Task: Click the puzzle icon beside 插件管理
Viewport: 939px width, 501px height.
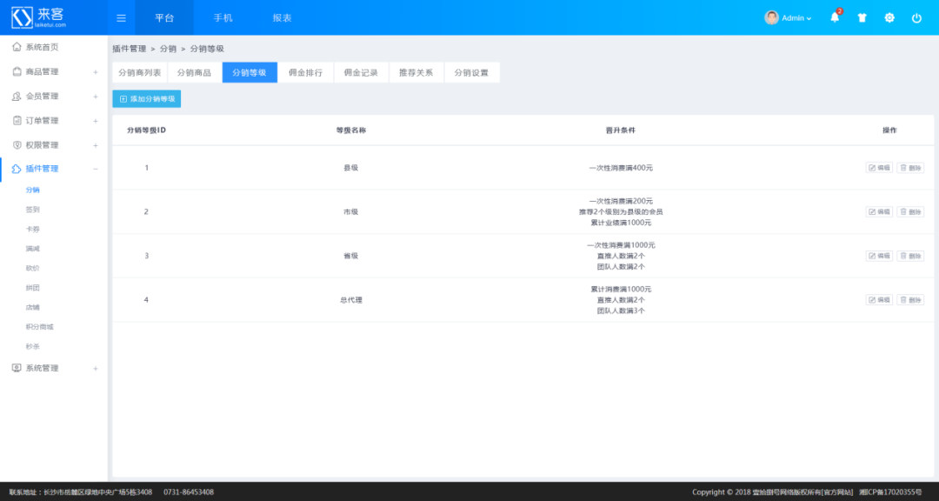Action: click(x=17, y=169)
